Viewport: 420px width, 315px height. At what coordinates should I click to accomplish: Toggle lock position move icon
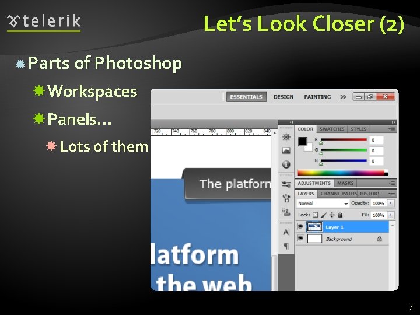(332, 215)
